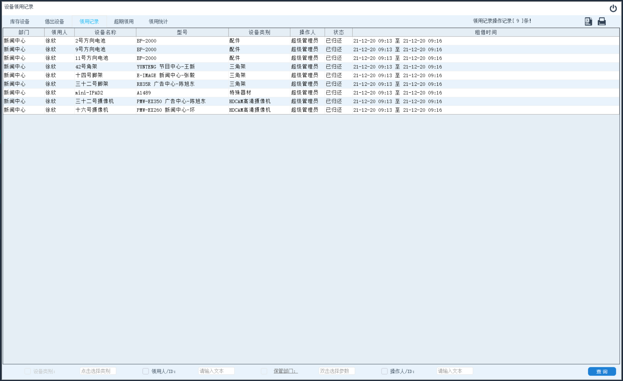Open the 双击选择参数 department field

[x=336, y=371]
